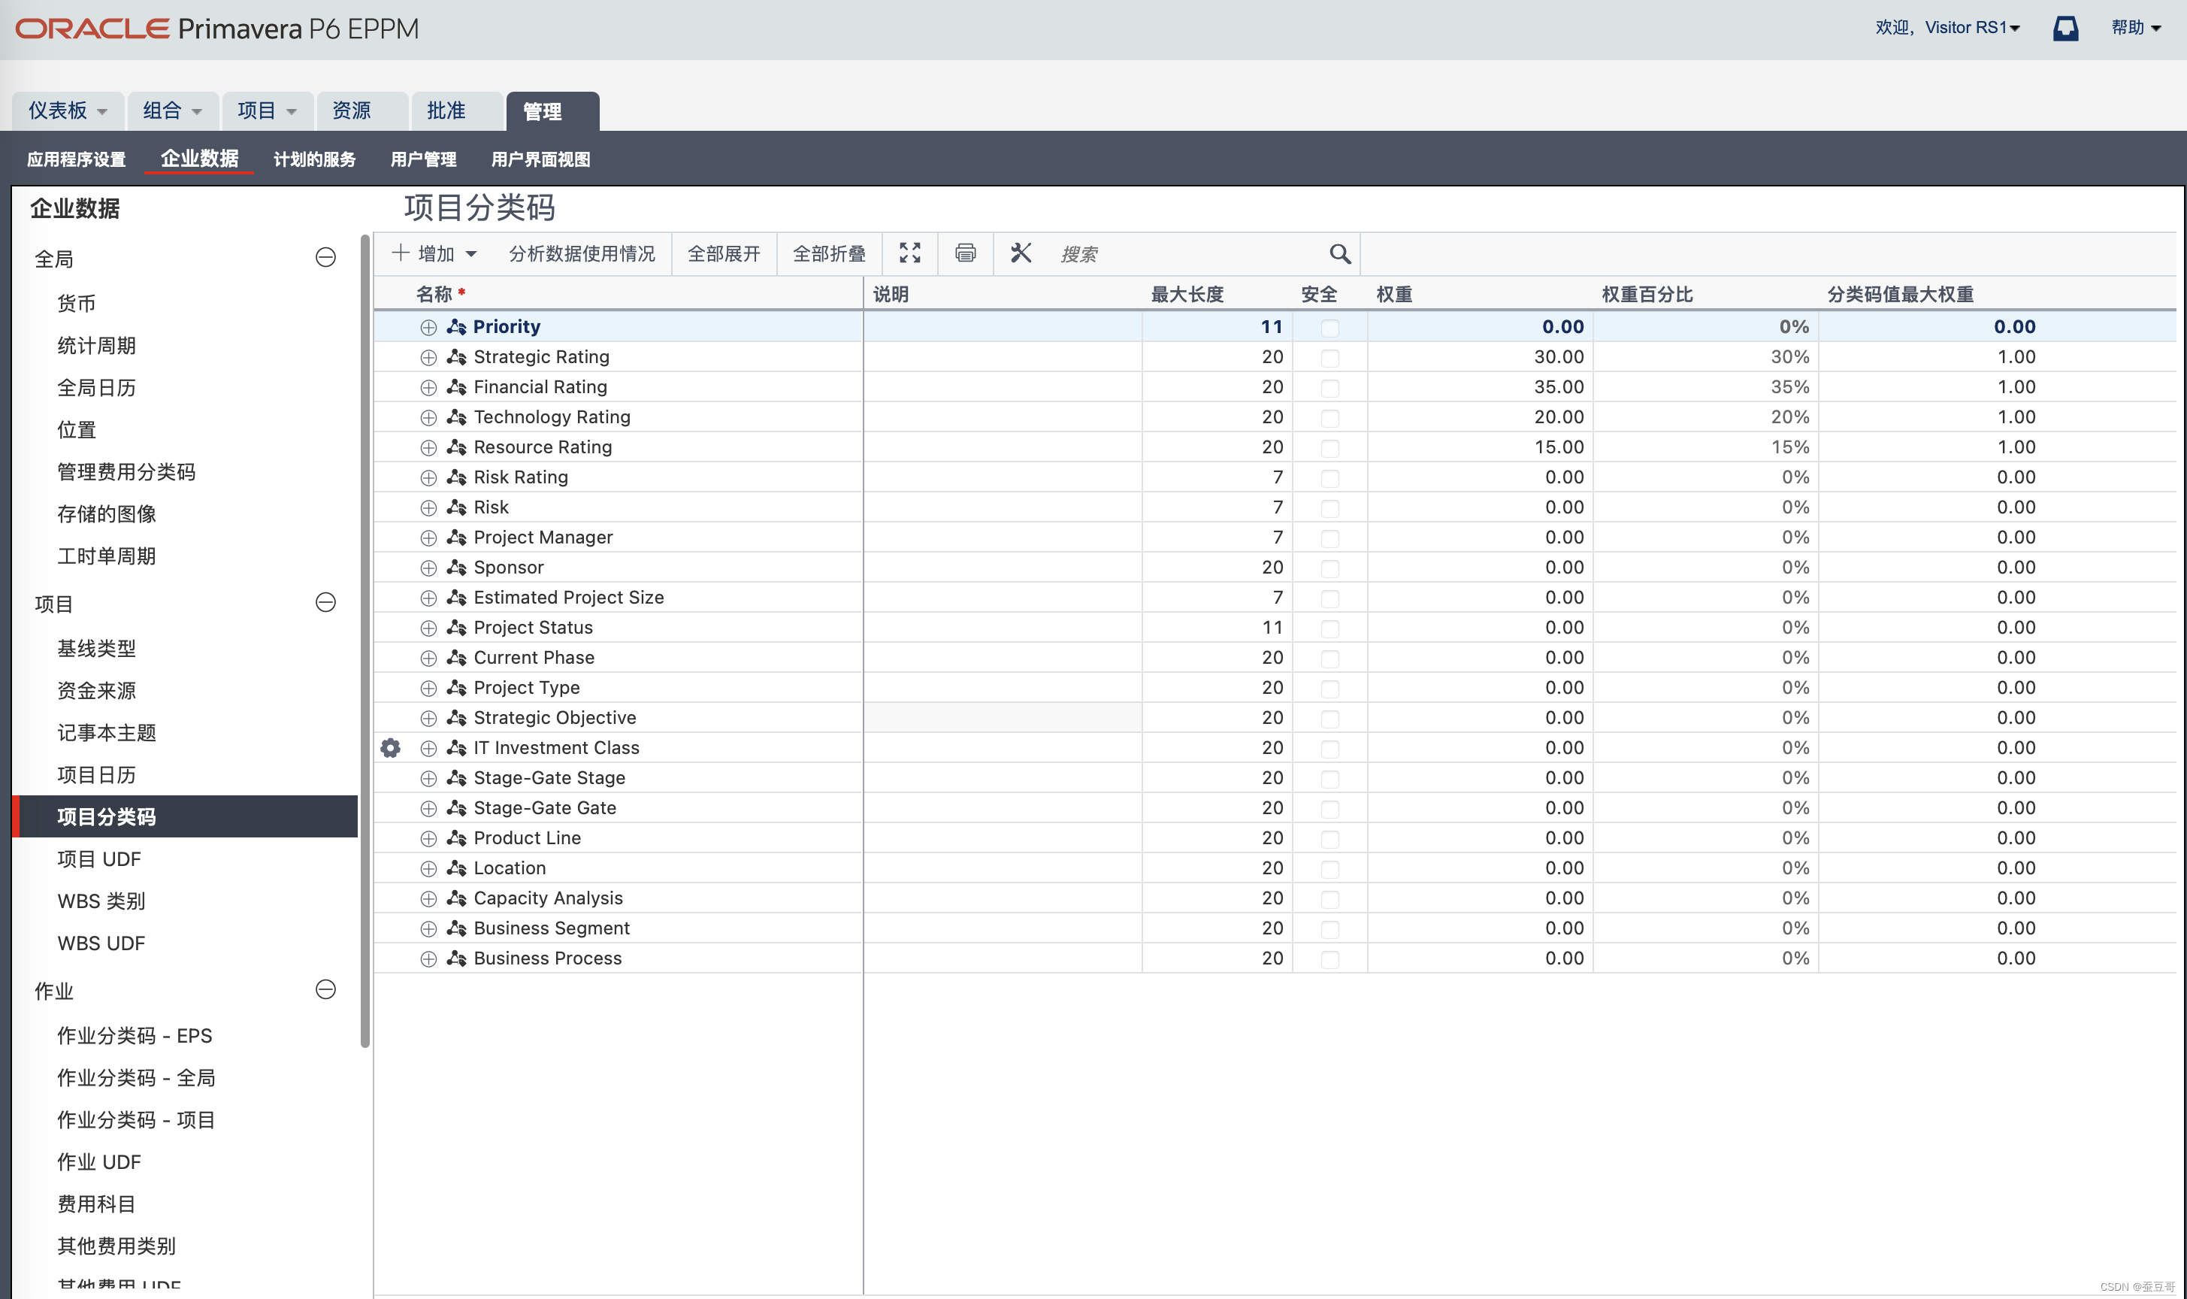Click the 分析数据使用情况 button
Viewport: 2187px width, 1299px height.
582,254
